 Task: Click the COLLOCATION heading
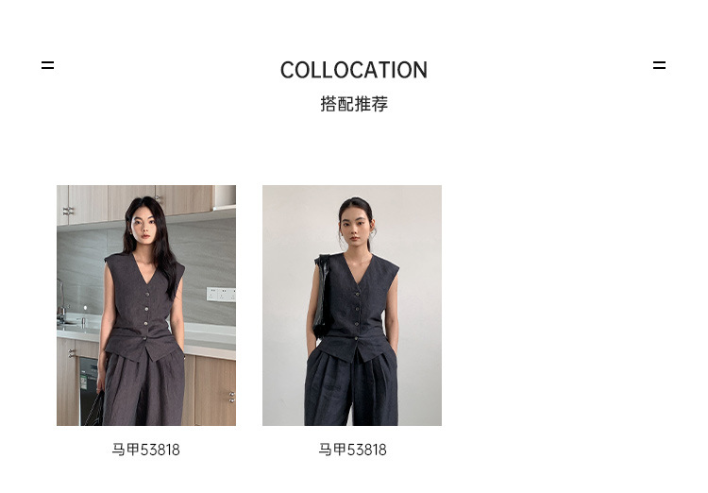click(354, 70)
